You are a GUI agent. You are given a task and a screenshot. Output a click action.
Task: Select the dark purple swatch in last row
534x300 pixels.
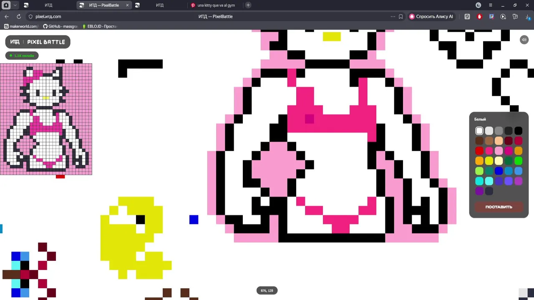pos(479,191)
